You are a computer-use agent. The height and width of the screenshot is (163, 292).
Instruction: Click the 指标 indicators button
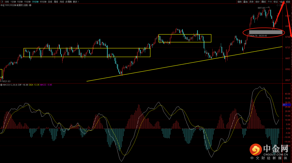coord(240,2)
